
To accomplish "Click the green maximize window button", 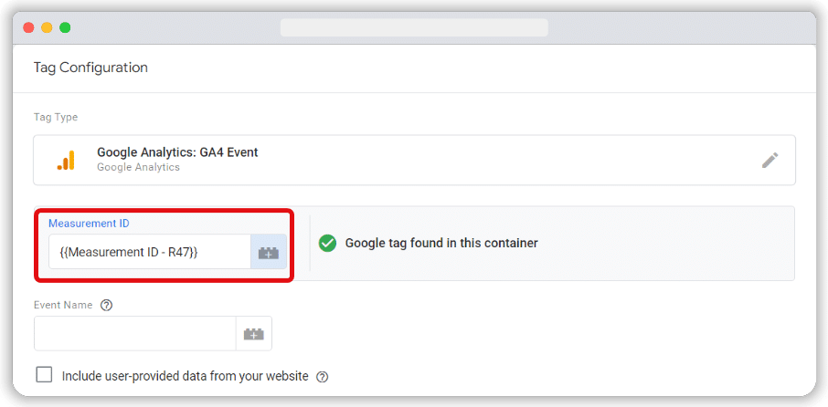I will (65, 27).
